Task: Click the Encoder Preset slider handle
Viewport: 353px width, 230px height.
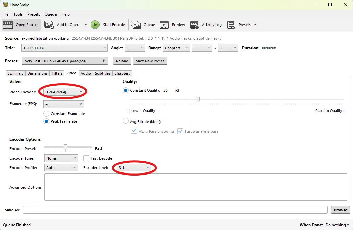Action: [65, 147]
